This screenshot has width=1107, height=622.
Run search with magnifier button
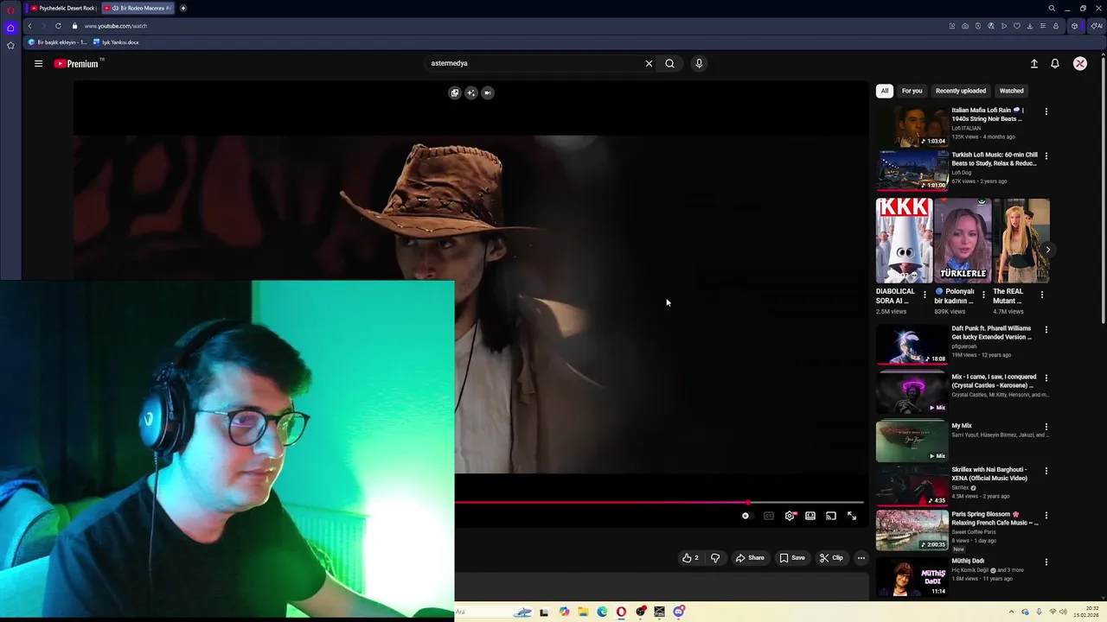coord(669,63)
